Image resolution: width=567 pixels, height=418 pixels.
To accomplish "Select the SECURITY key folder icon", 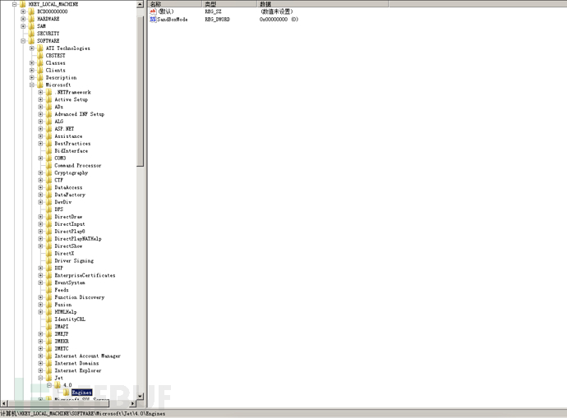I will pos(31,34).
